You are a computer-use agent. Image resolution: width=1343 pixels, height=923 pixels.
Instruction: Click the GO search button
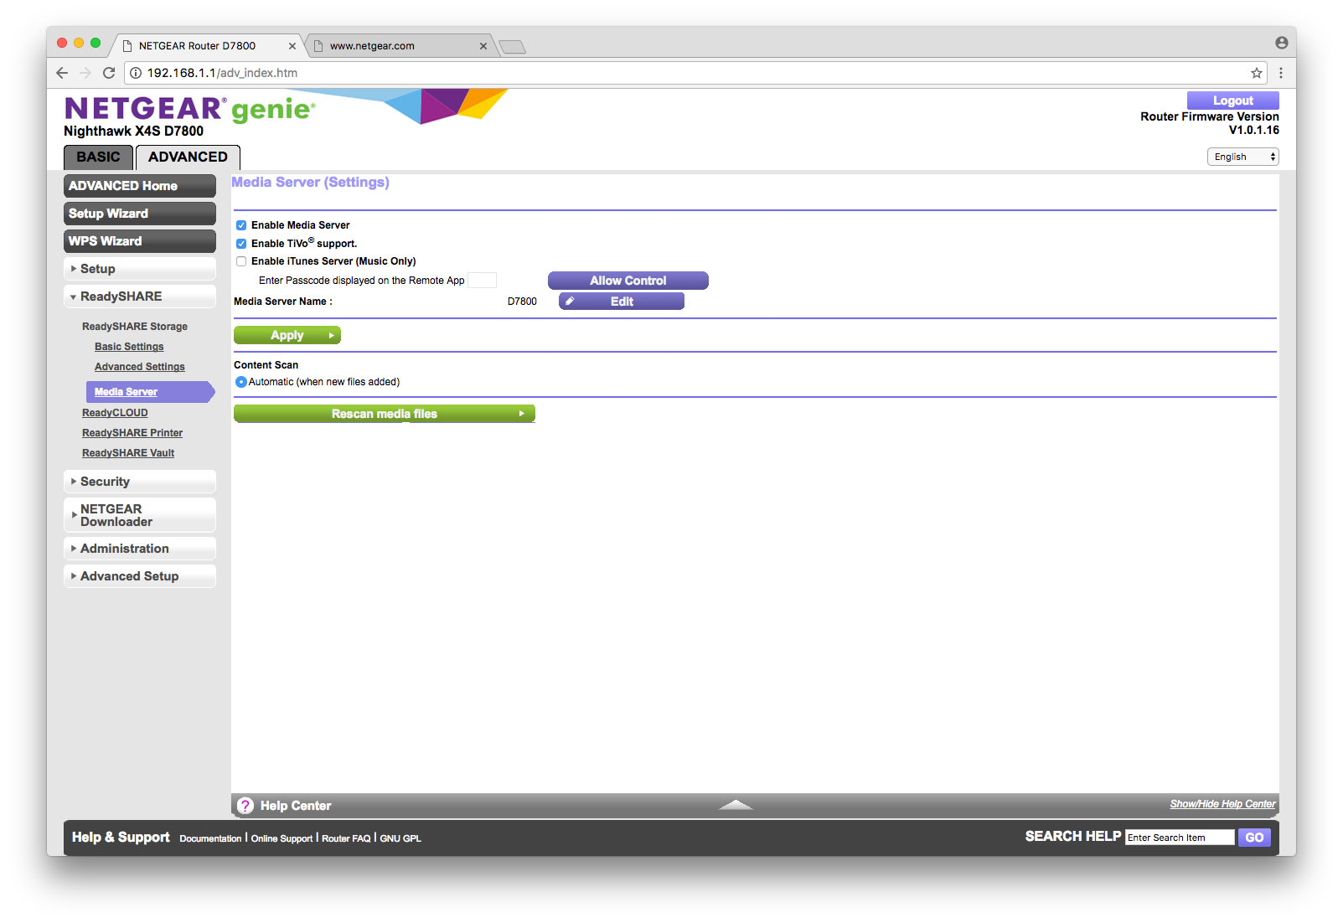pyautogui.click(x=1254, y=838)
